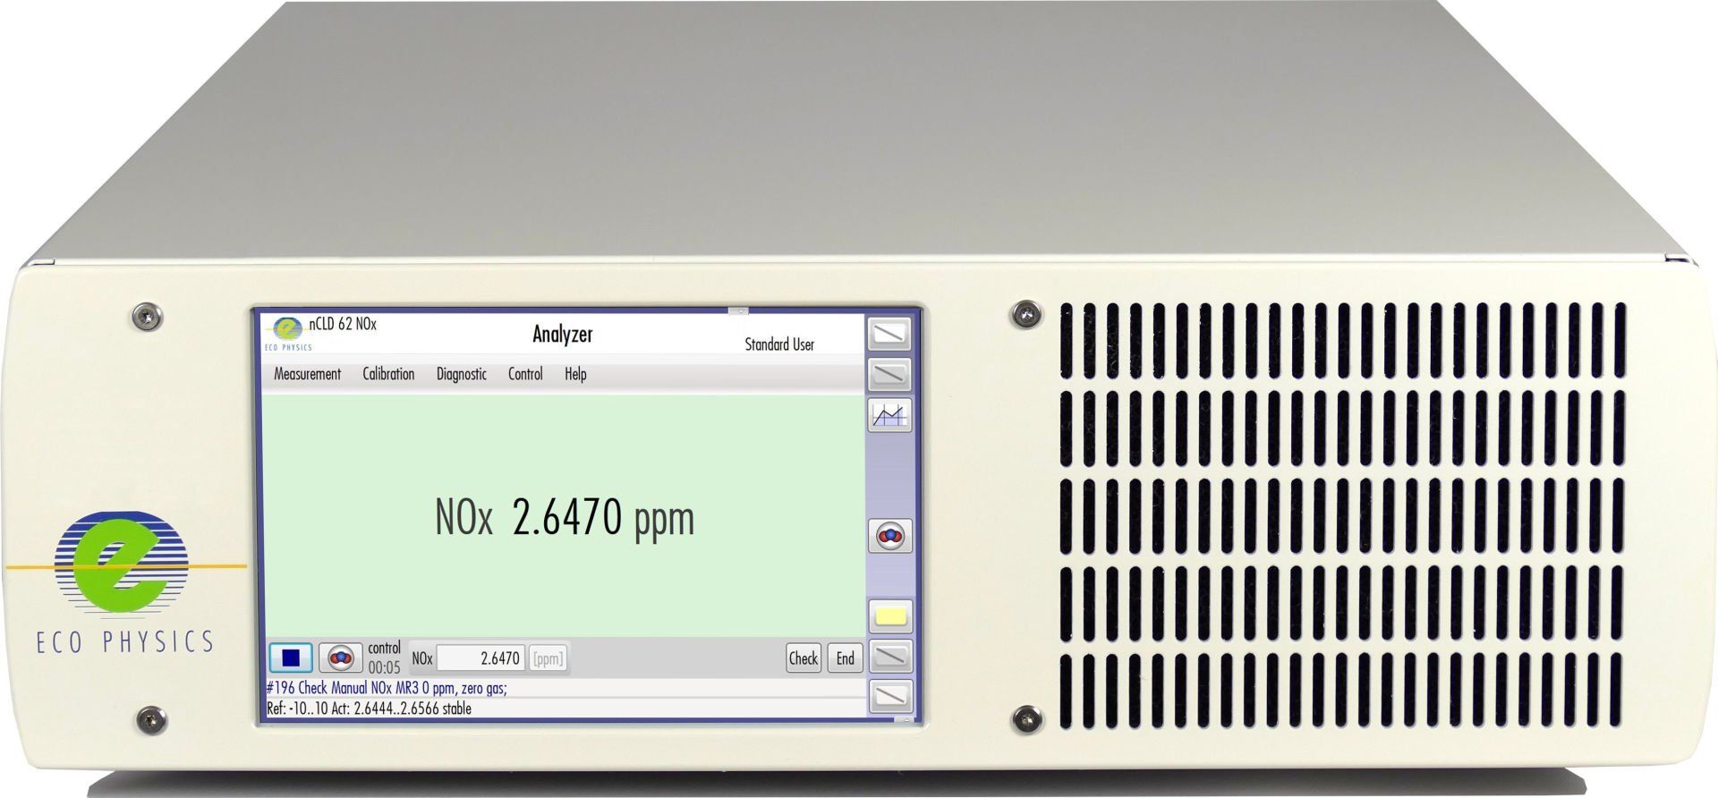Click the Check button
Screen dimensions: 1718x798
click(804, 658)
